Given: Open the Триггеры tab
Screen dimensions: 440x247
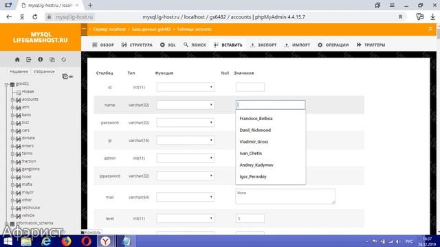Looking at the screenshot, I should point(371,45).
